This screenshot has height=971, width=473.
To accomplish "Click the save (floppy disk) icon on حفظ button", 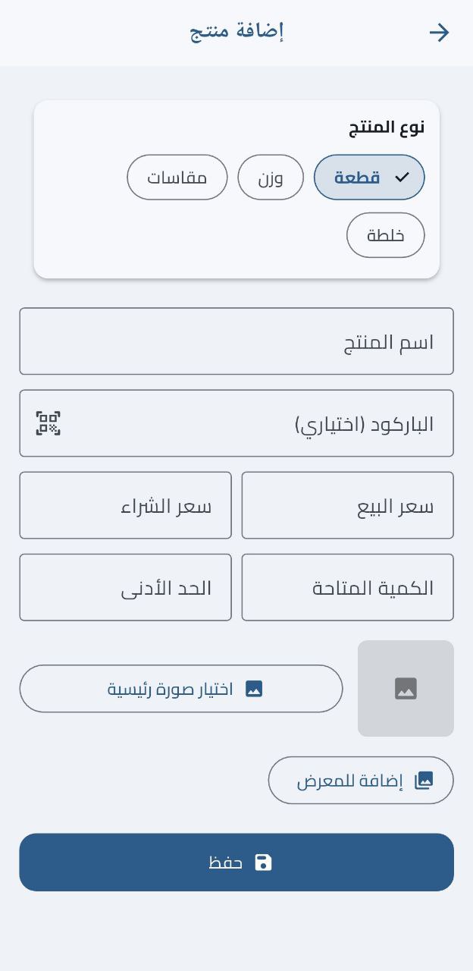I will pos(263,862).
